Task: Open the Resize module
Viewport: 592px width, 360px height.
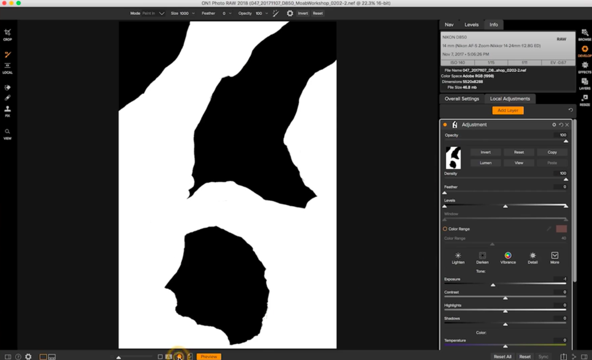Action: click(584, 99)
